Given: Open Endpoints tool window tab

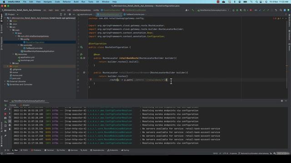Looking at the screenshot, I should (x=113, y=150).
